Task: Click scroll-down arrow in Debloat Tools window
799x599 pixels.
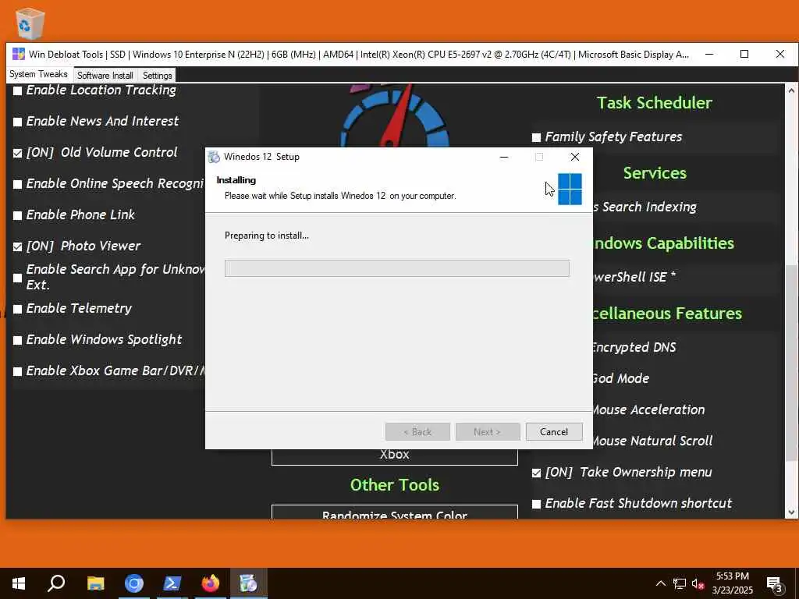Action: (x=791, y=512)
